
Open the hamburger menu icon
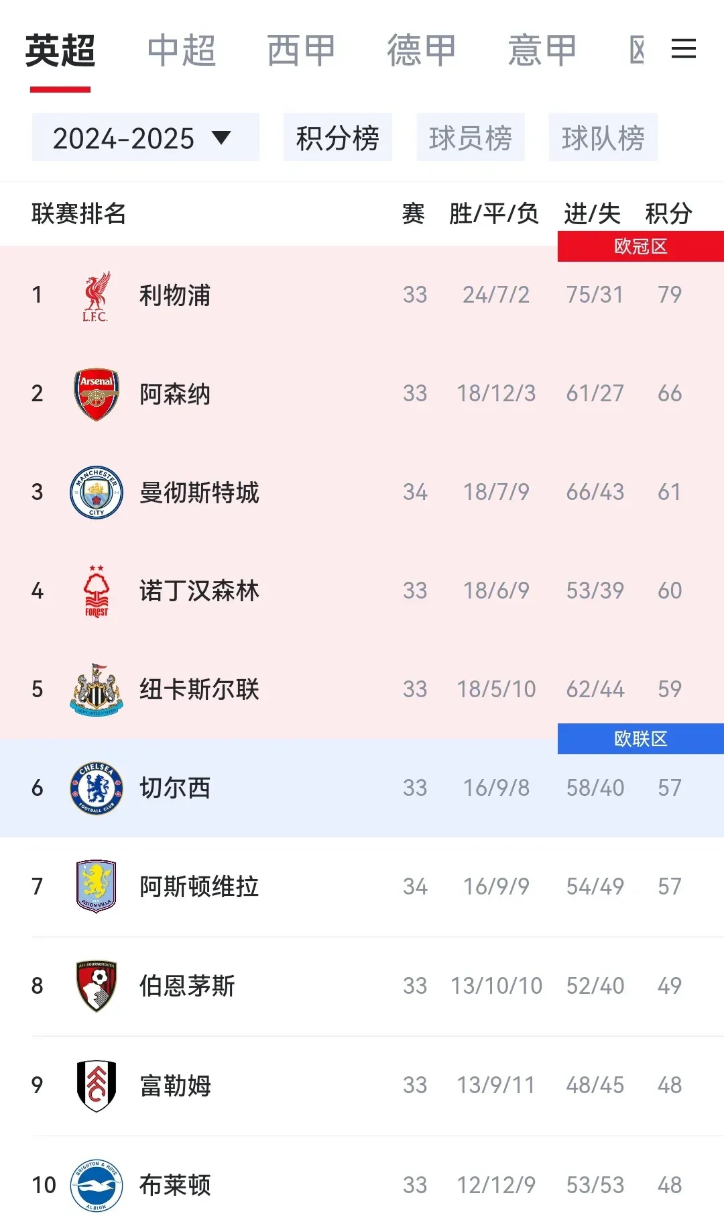pyautogui.click(x=684, y=50)
